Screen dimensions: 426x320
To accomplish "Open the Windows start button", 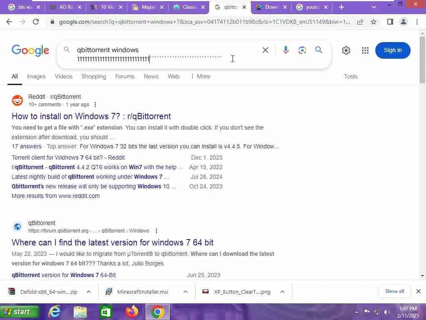I will [x=20, y=312].
